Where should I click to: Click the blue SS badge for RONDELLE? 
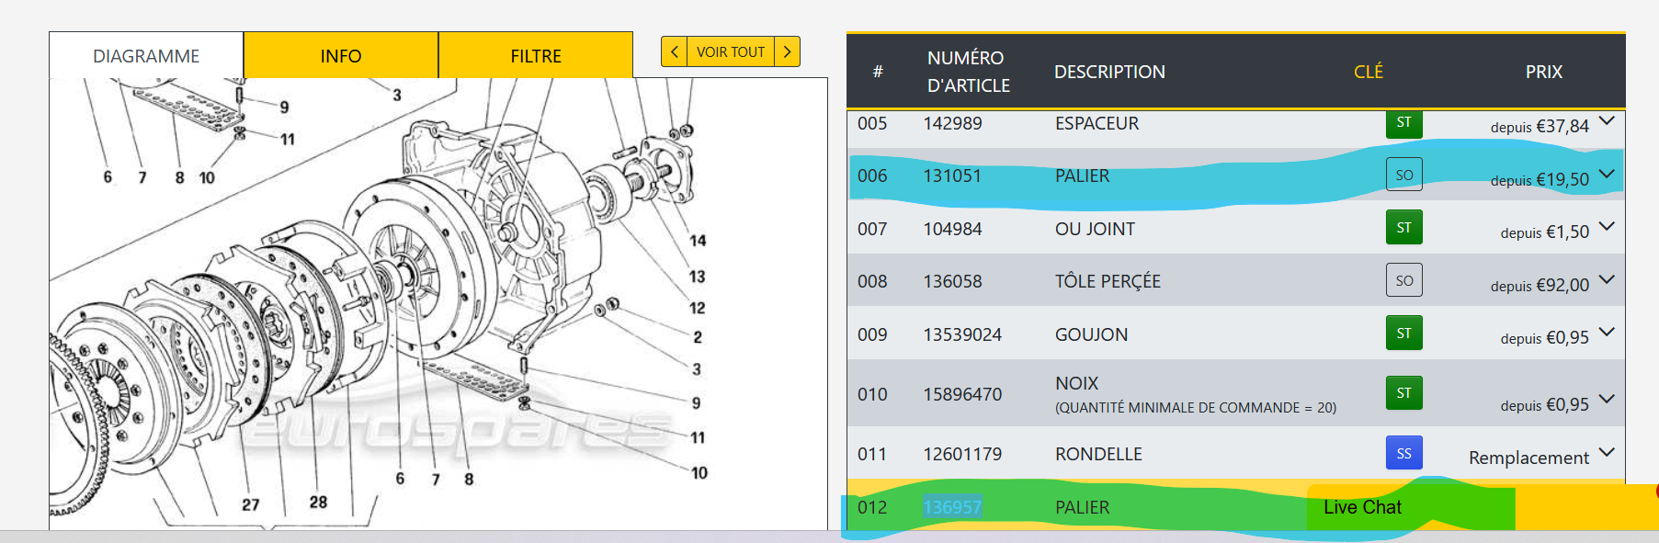point(1403,453)
